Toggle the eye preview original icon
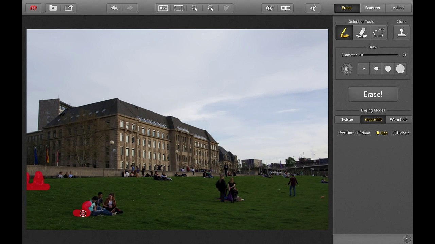The width and height of the screenshot is (435, 244). tap(270, 8)
